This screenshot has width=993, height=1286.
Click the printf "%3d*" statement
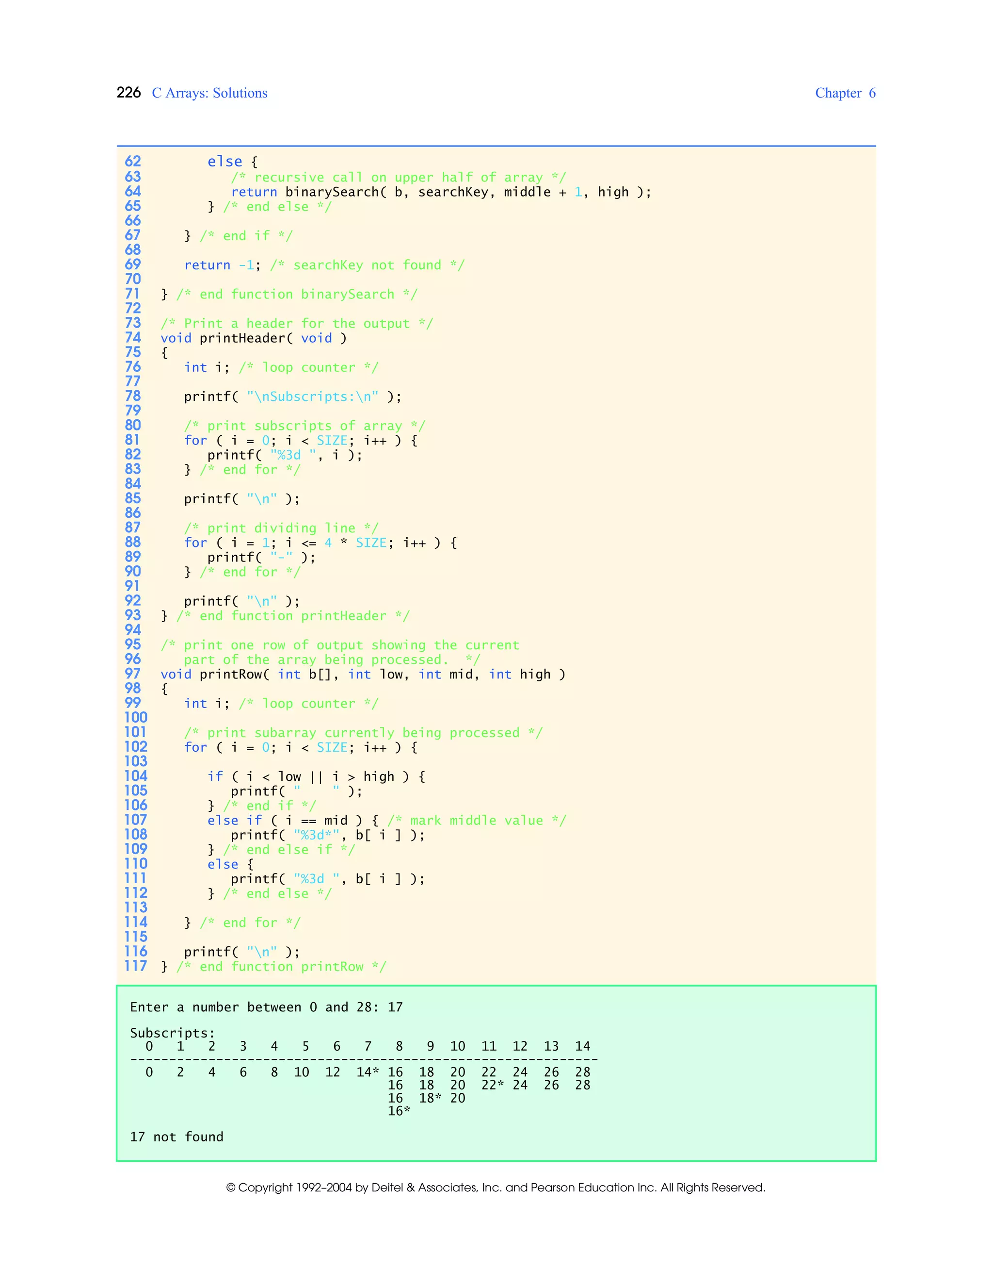(x=328, y=835)
